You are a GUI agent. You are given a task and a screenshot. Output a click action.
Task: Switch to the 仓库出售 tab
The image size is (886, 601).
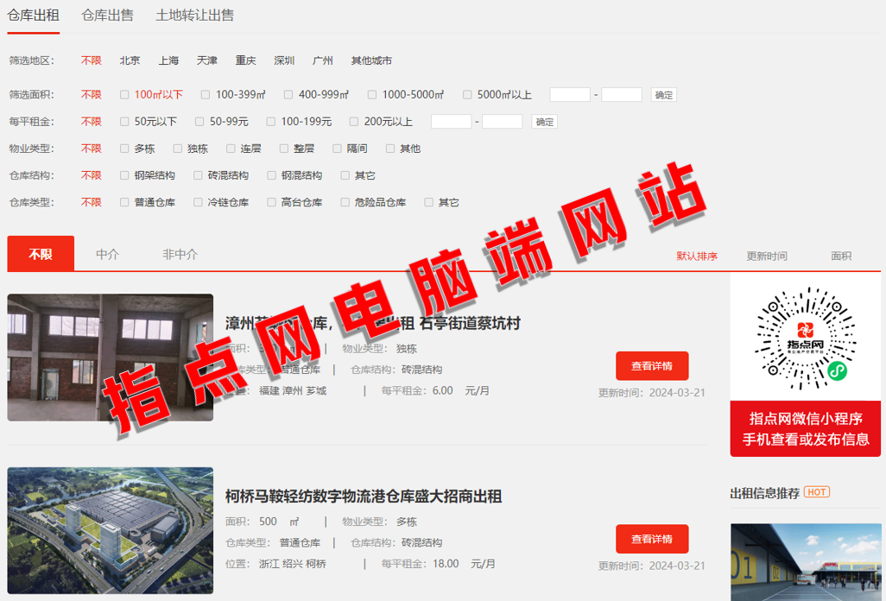click(107, 16)
